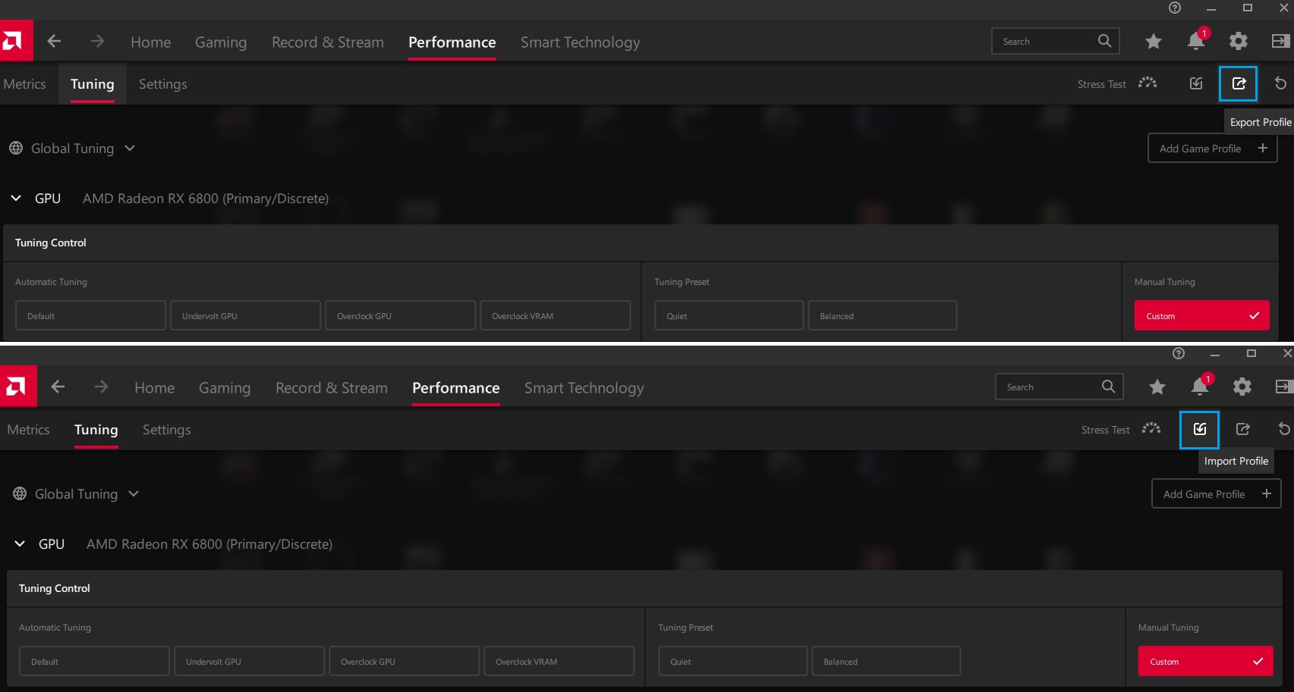Click the Import Profile icon in top window
Image resolution: width=1294 pixels, height=692 pixels.
(x=1196, y=83)
